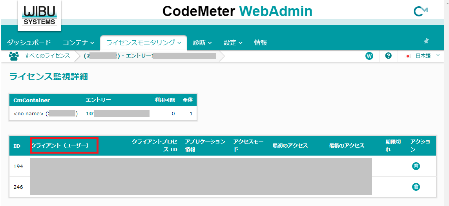Image resolution: width=449 pixels, height=206 pixels.
Task: Expand the コンテナ menu
Action: (x=78, y=43)
